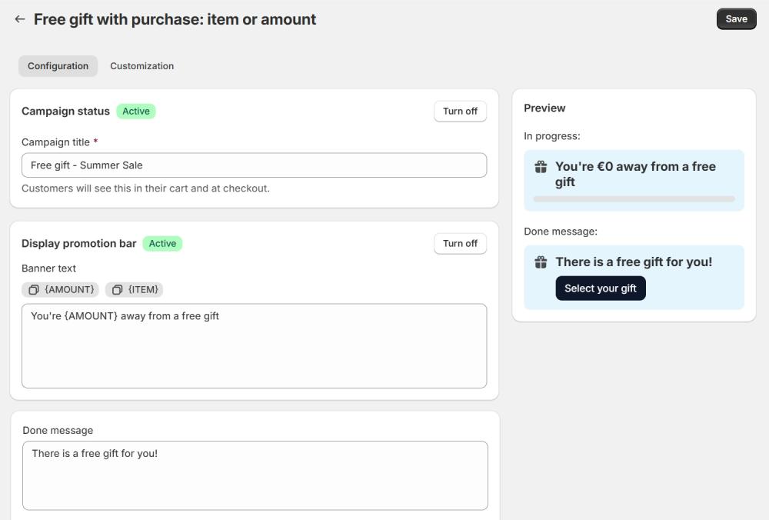769x520 pixels.
Task: Open the Configuration tab
Action: [58, 66]
